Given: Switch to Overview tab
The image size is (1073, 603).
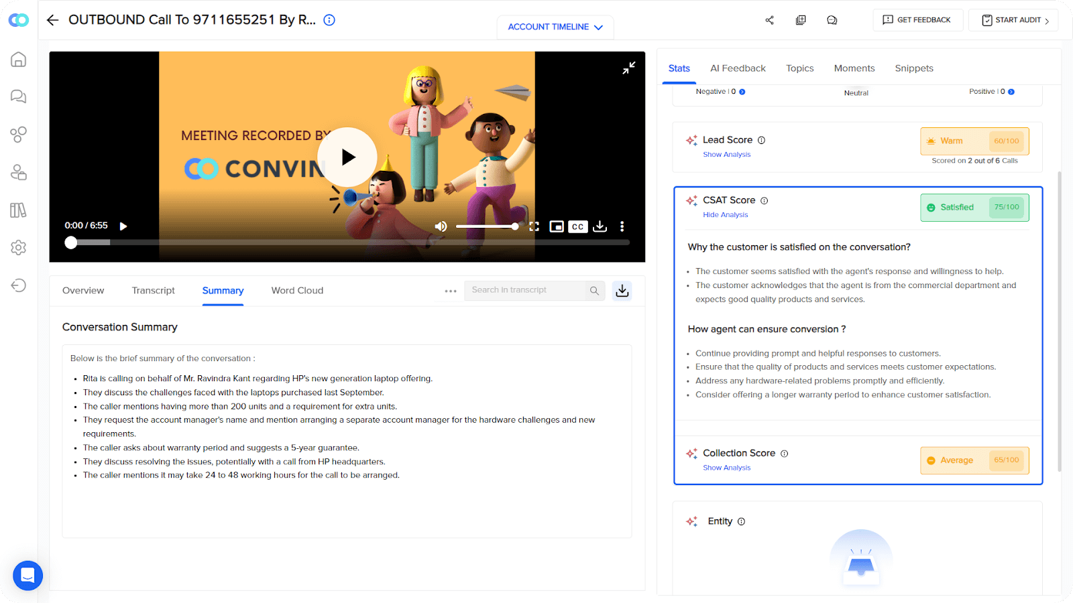Looking at the screenshot, I should click(83, 291).
